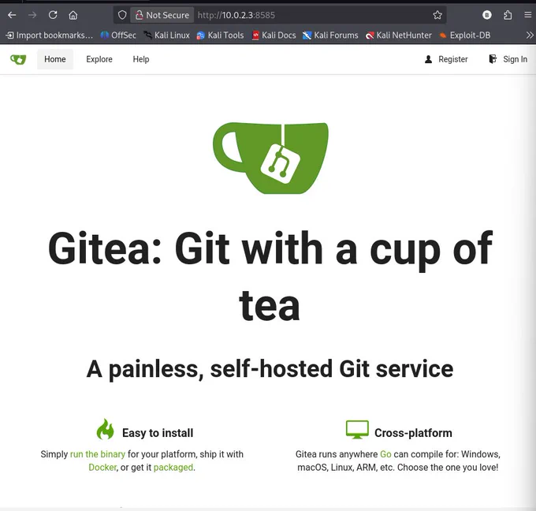This screenshot has width=536, height=511.
Task: Click the flame icon beside Easy to install
Action: (106, 429)
